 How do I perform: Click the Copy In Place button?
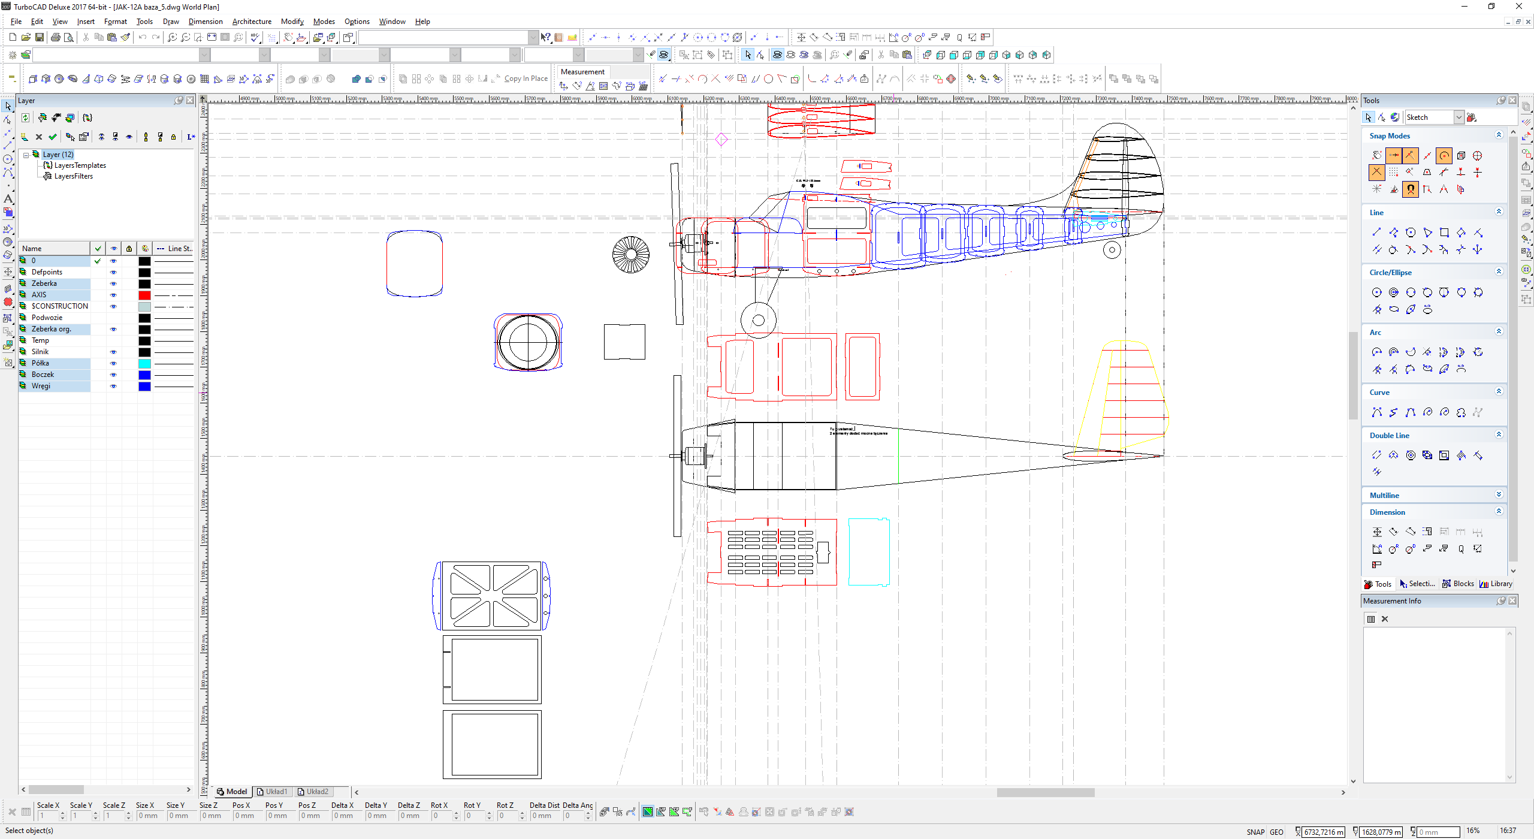click(x=525, y=79)
